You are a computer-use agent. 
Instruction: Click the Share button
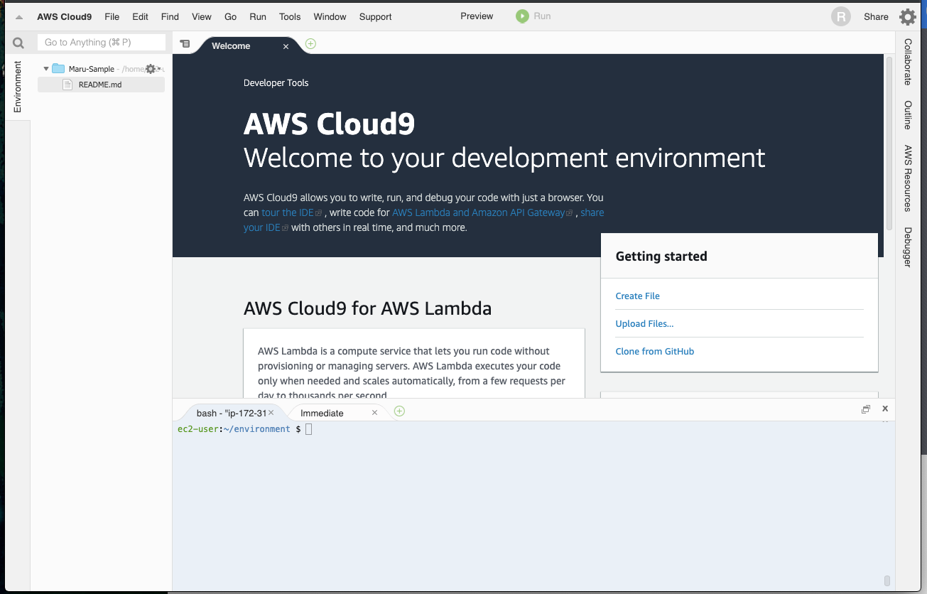[x=876, y=16]
